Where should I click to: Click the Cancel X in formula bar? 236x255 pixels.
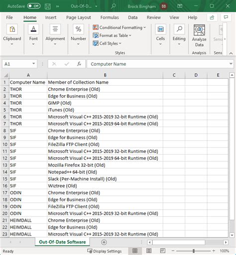54,64
